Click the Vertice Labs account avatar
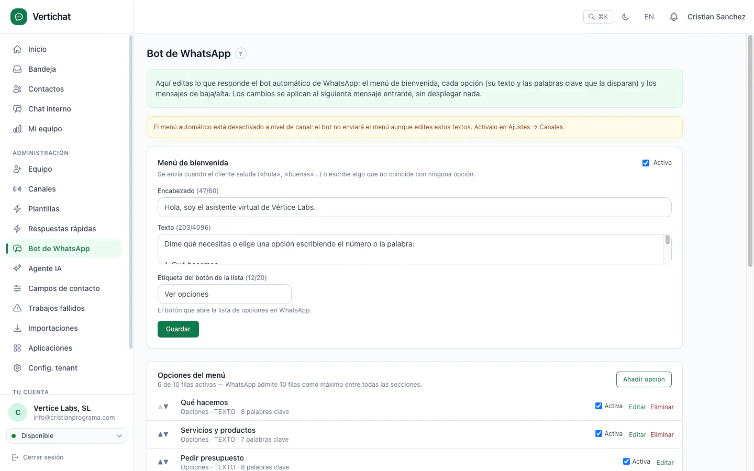Viewport: 754px width, 471px height. point(18,412)
